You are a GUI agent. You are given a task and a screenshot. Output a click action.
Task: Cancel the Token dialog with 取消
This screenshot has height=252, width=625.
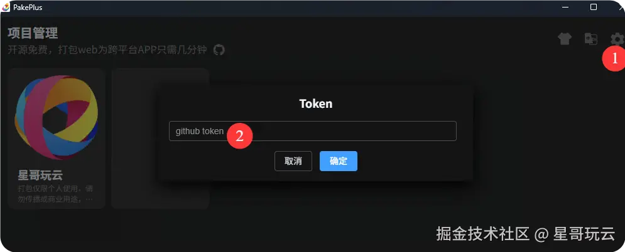click(x=293, y=161)
